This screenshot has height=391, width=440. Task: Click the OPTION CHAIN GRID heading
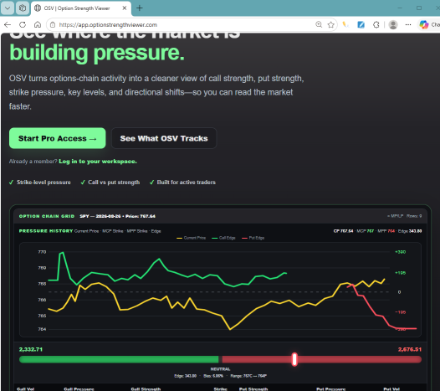(47, 216)
